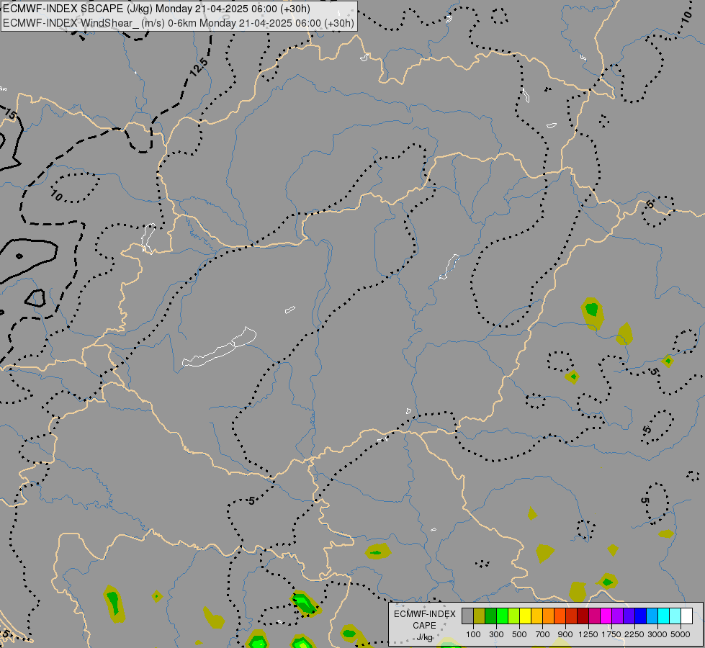Click legend tick label '3000'
Viewport: 705px width, 648px height.
click(657, 634)
